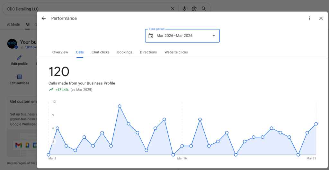329x170 pixels.
Task: Select Mar 2026–Mar 2026 time period field
Action: [x=182, y=36]
